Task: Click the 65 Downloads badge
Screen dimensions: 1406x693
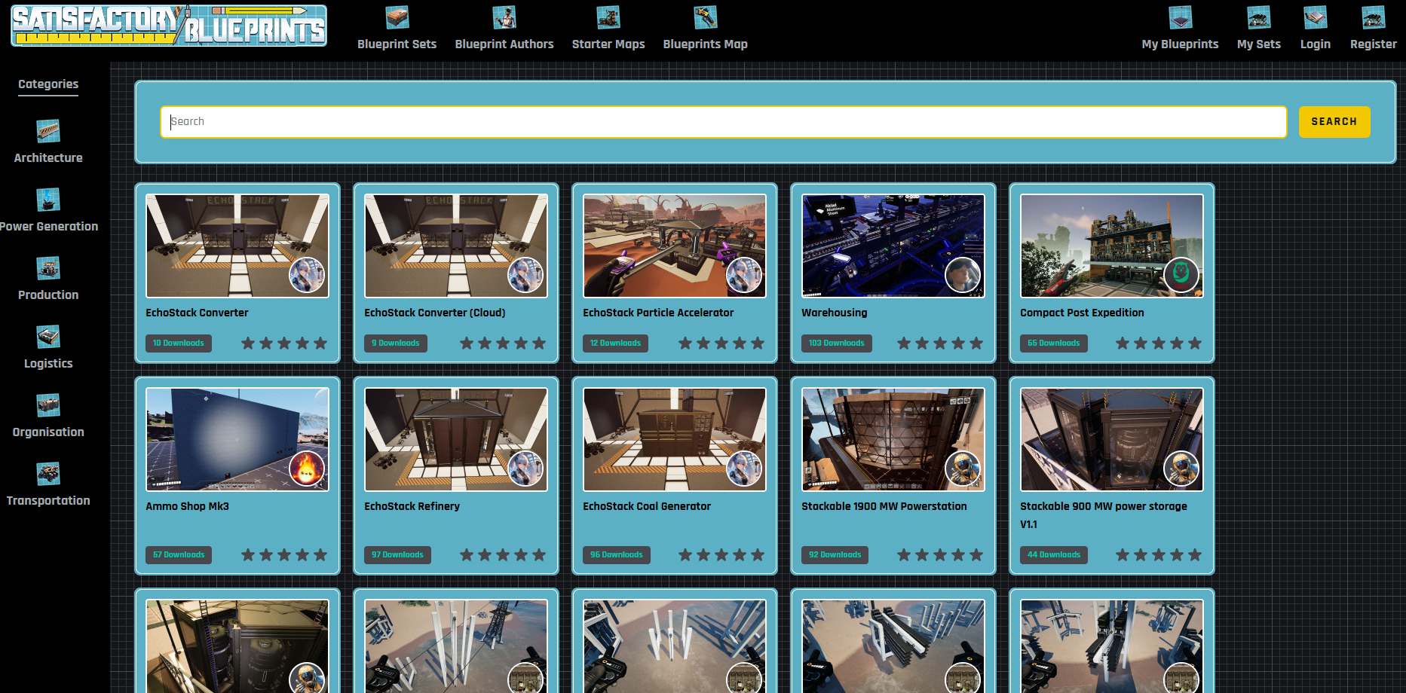Action: tap(1054, 343)
